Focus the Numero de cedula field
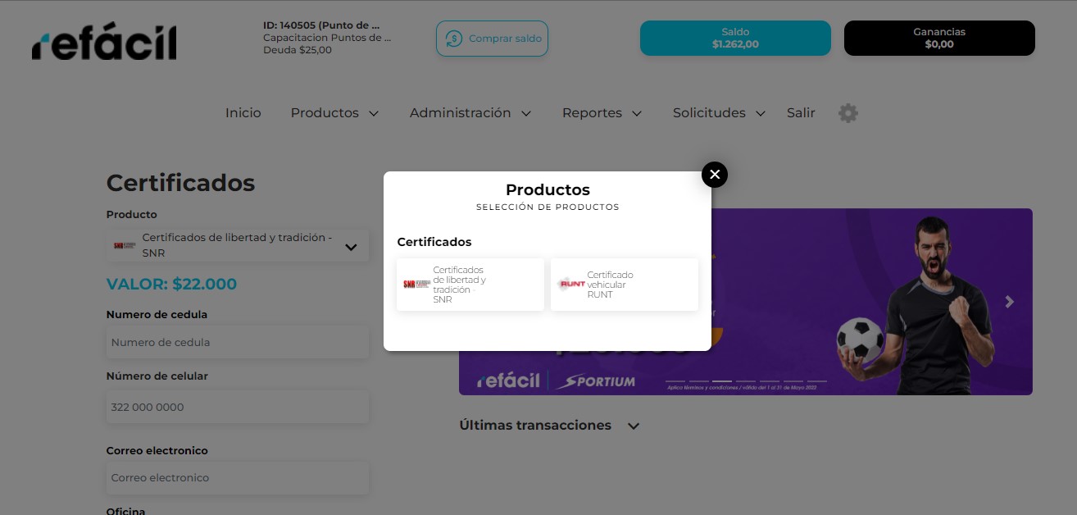 click(238, 343)
